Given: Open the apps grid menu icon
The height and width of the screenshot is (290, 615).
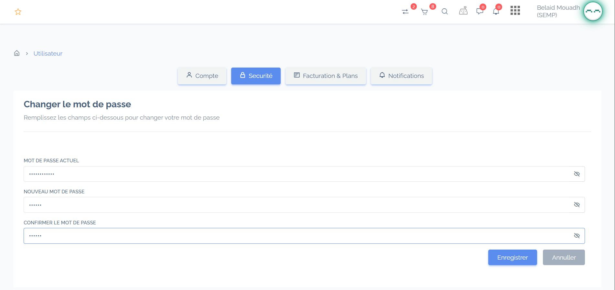Looking at the screenshot, I should 515,10.
